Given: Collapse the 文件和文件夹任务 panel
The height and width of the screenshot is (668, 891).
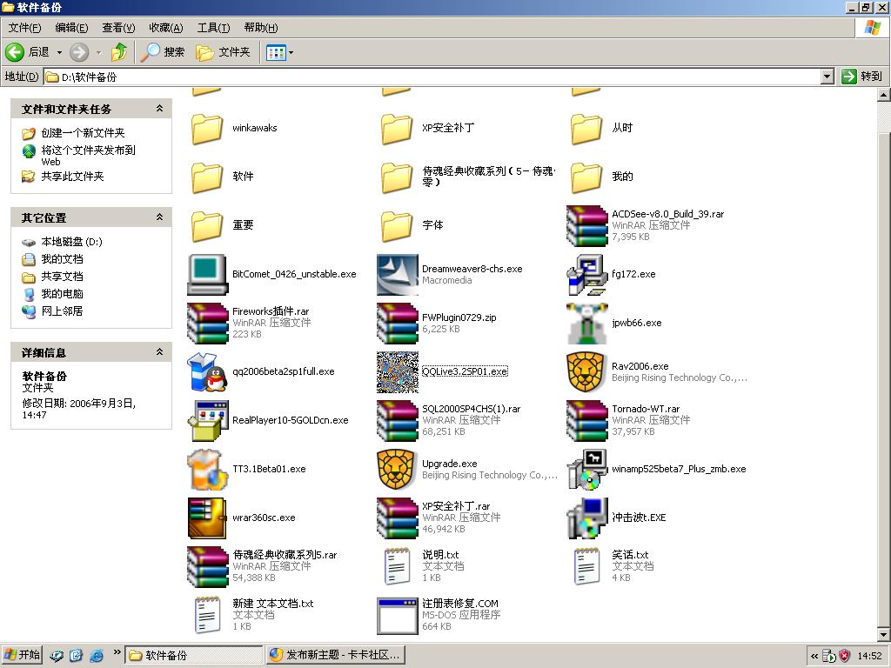Looking at the screenshot, I should tap(159, 109).
